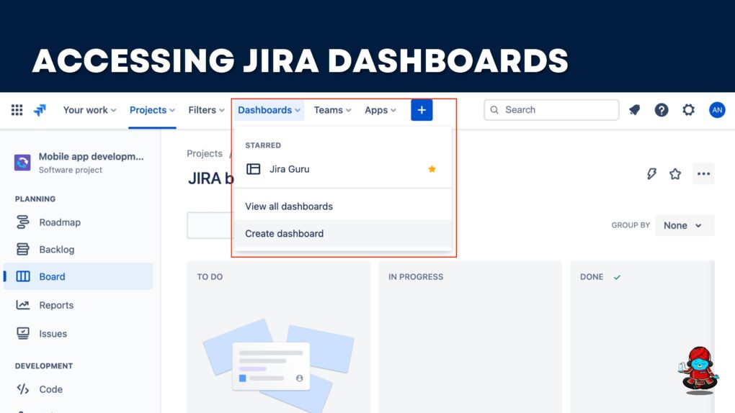Click the IN PROGRESS column header
Screen dimensions: 735x413
[x=415, y=277]
